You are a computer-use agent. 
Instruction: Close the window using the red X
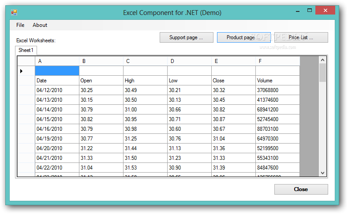tap(325, 11)
